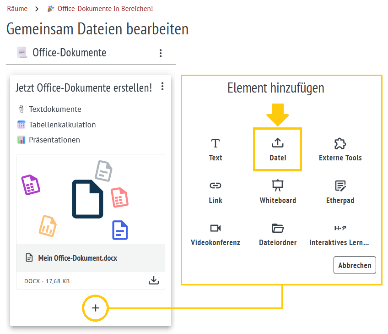Choose the Datei upload icon
388x334 pixels.
(278, 144)
